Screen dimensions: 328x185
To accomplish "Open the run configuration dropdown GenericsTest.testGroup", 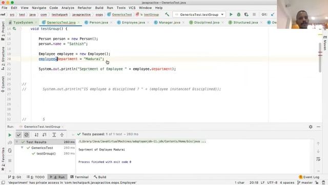I will [x=199, y=14].
